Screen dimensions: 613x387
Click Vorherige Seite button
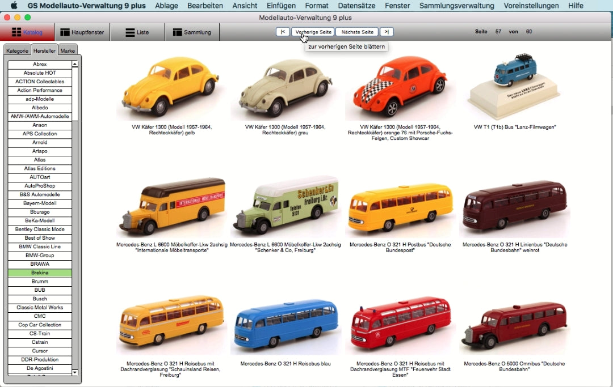pyautogui.click(x=313, y=32)
